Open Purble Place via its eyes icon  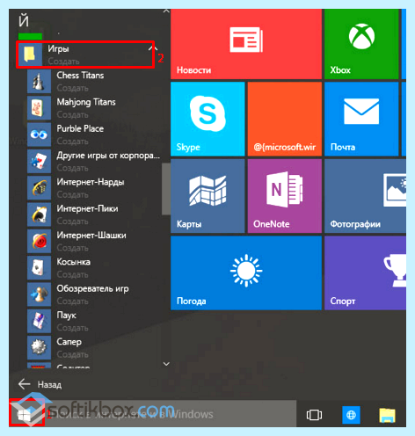click(39, 134)
